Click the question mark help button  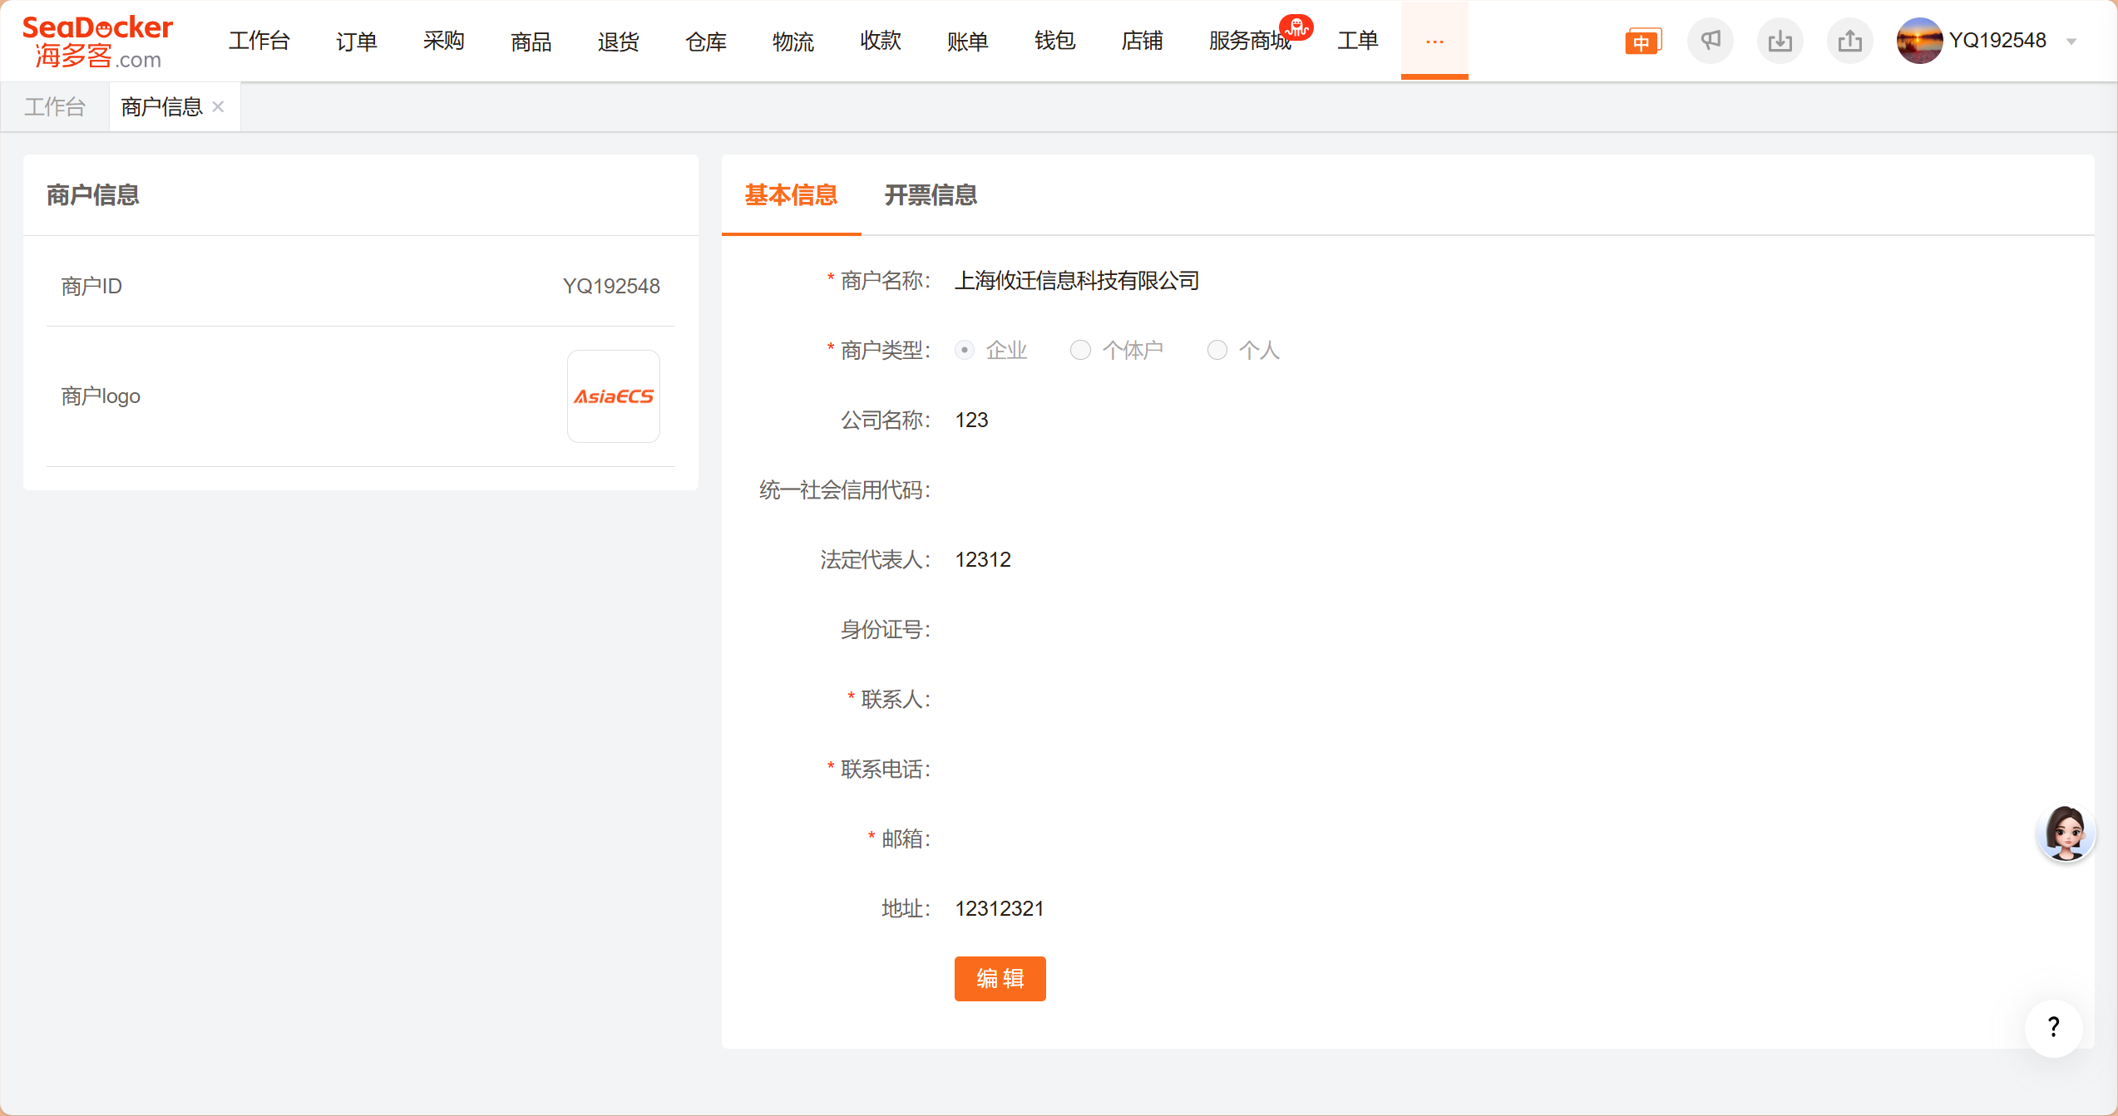click(x=2053, y=1028)
